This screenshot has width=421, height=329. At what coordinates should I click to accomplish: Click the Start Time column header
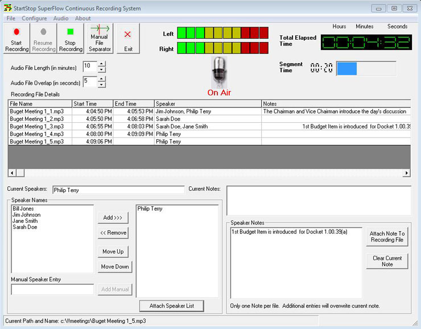point(93,104)
